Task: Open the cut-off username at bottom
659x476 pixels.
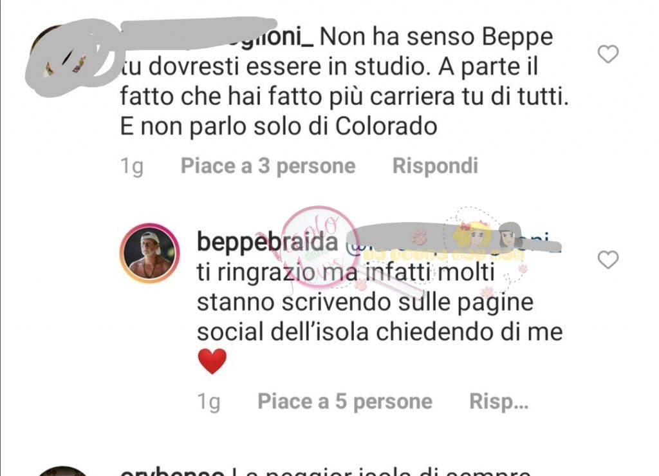Action: coord(172,471)
